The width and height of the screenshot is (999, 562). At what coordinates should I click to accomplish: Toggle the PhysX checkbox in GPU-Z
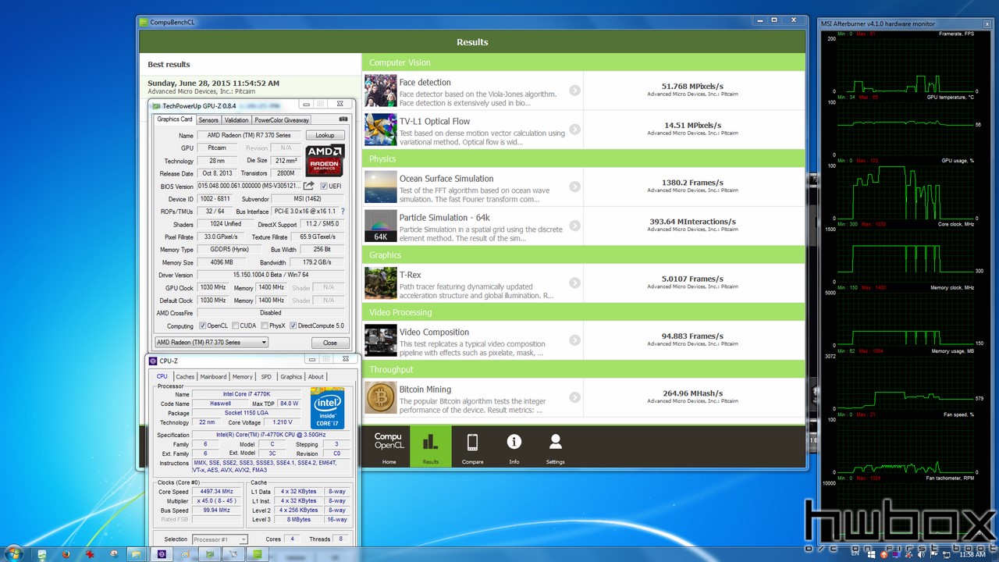265,325
